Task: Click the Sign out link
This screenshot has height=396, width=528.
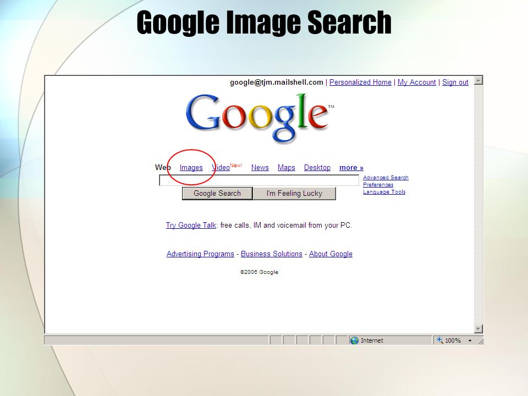Action: click(455, 82)
